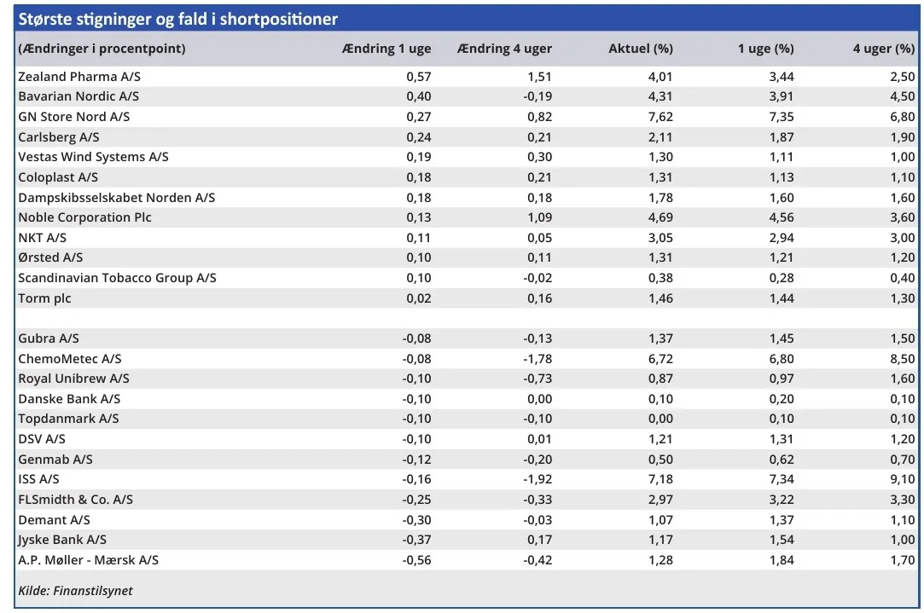
Task: Select the Jyske Bank A/S row name
Action: click(62, 540)
